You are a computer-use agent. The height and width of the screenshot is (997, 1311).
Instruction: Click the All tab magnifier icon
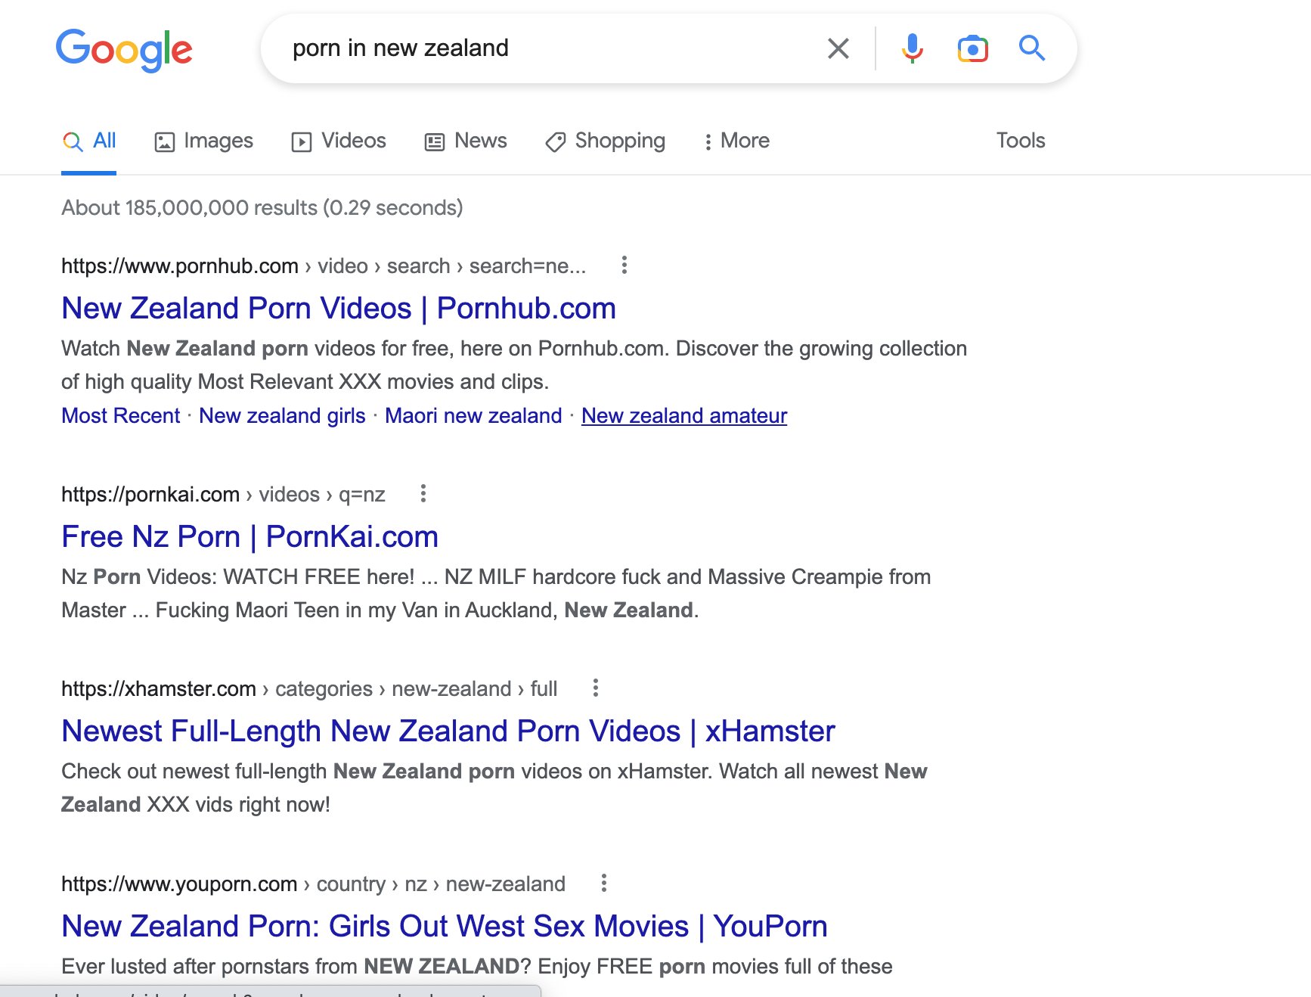coord(73,141)
